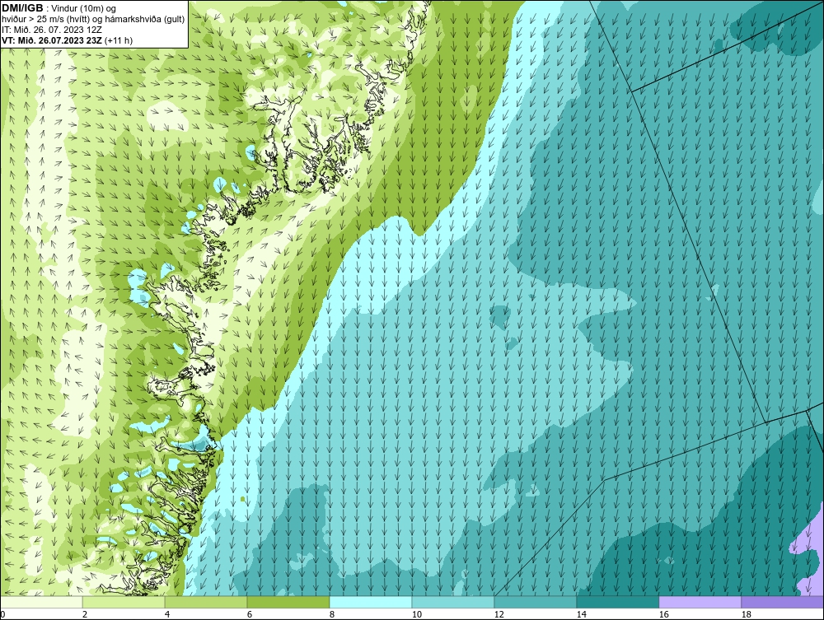Viewport: 824px width, 620px height.
Task: Click the legend scale label '6'
Action: point(250,614)
